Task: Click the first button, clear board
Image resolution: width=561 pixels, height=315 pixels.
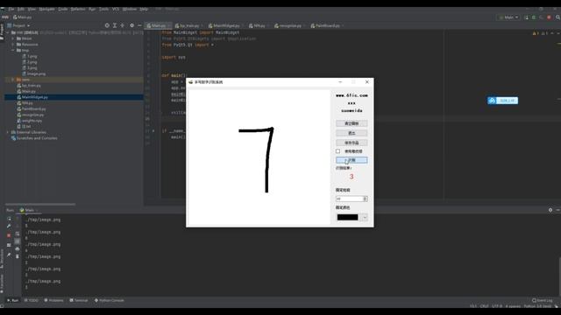Action: pyautogui.click(x=352, y=123)
